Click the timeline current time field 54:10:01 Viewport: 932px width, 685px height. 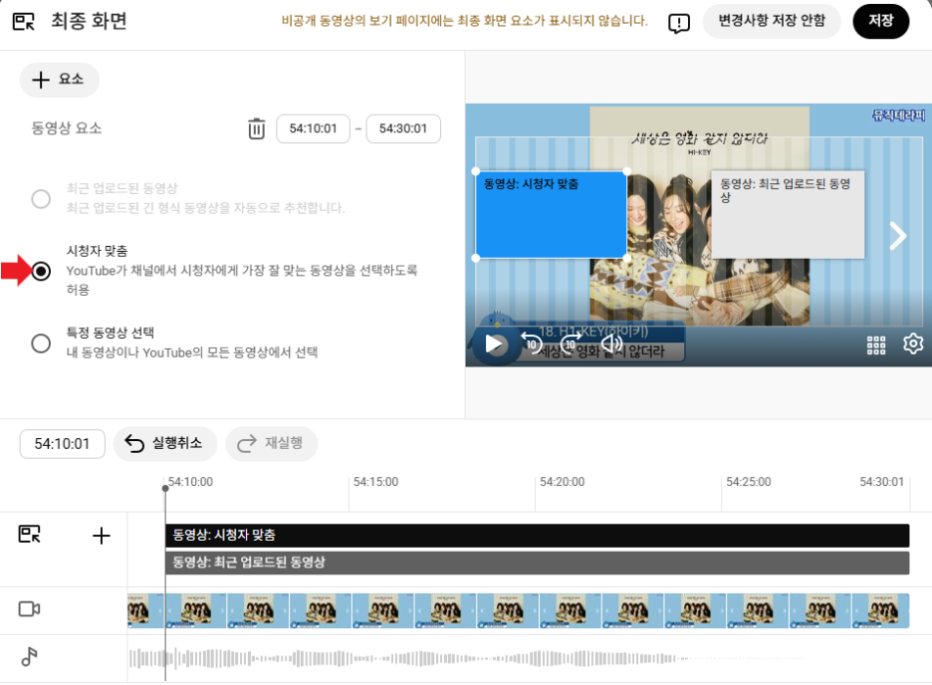pos(62,444)
